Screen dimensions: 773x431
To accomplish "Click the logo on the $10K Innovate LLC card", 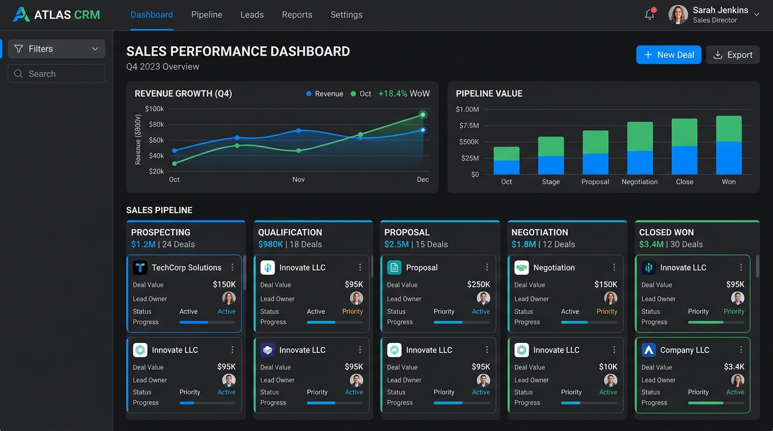I will click(x=522, y=350).
